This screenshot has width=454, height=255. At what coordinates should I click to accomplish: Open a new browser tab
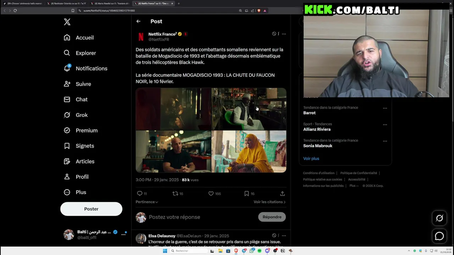pos(178,4)
